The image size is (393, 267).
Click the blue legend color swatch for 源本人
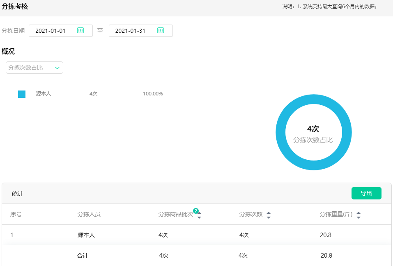21,94
